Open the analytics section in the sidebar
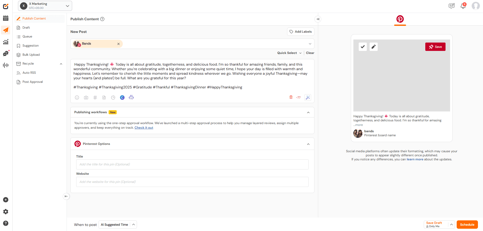This screenshot has height=231, width=483. click(6, 42)
